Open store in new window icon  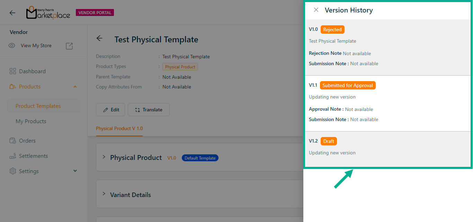click(x=69, y=46)
